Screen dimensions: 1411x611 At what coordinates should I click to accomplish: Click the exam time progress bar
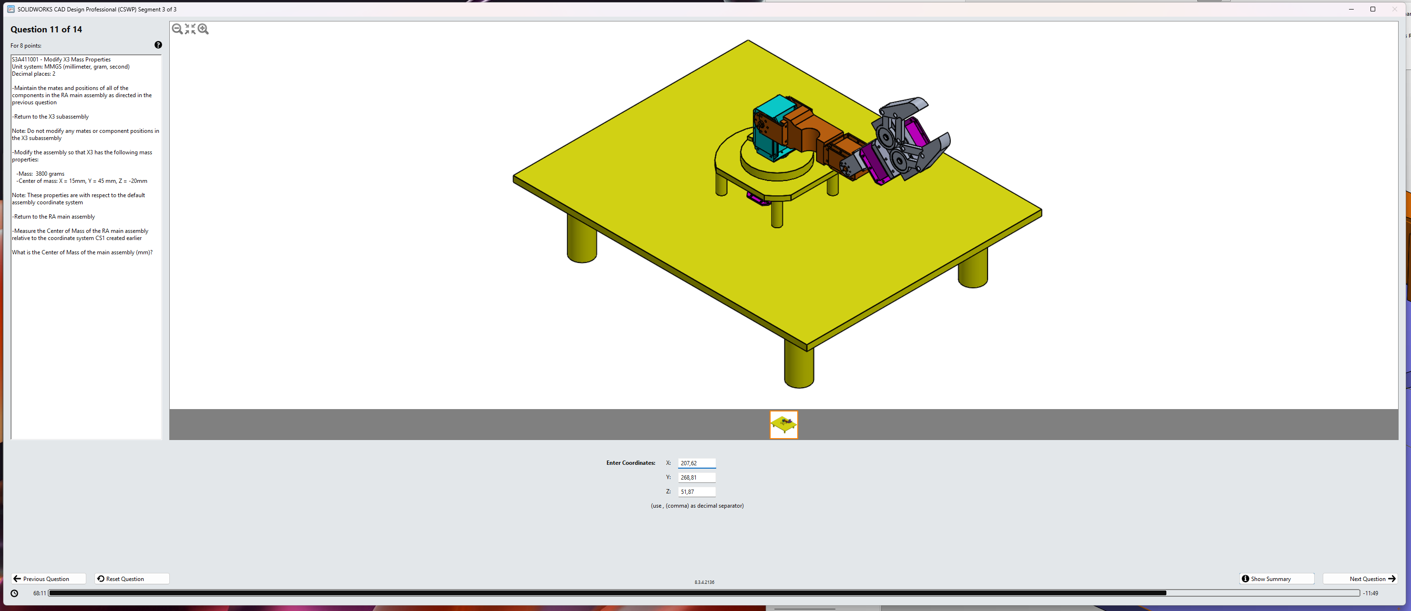pos(704,593)
